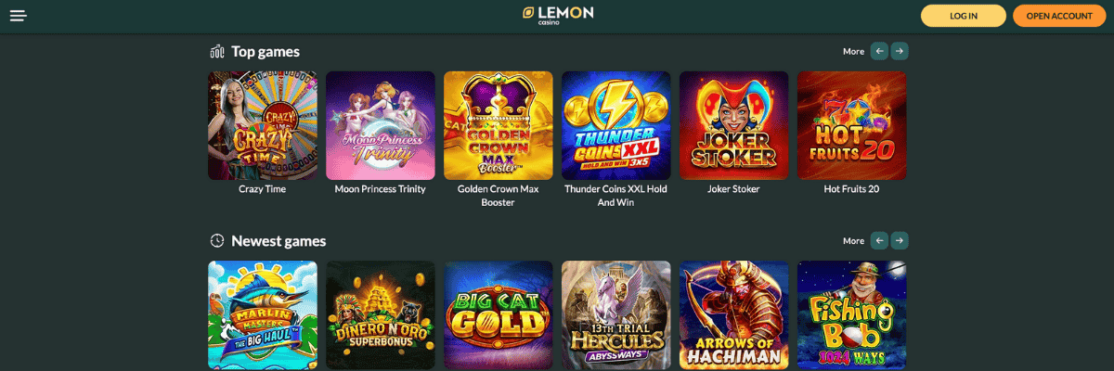
Task: Click the Lemon Casino logo
Action: click(558, 16)
